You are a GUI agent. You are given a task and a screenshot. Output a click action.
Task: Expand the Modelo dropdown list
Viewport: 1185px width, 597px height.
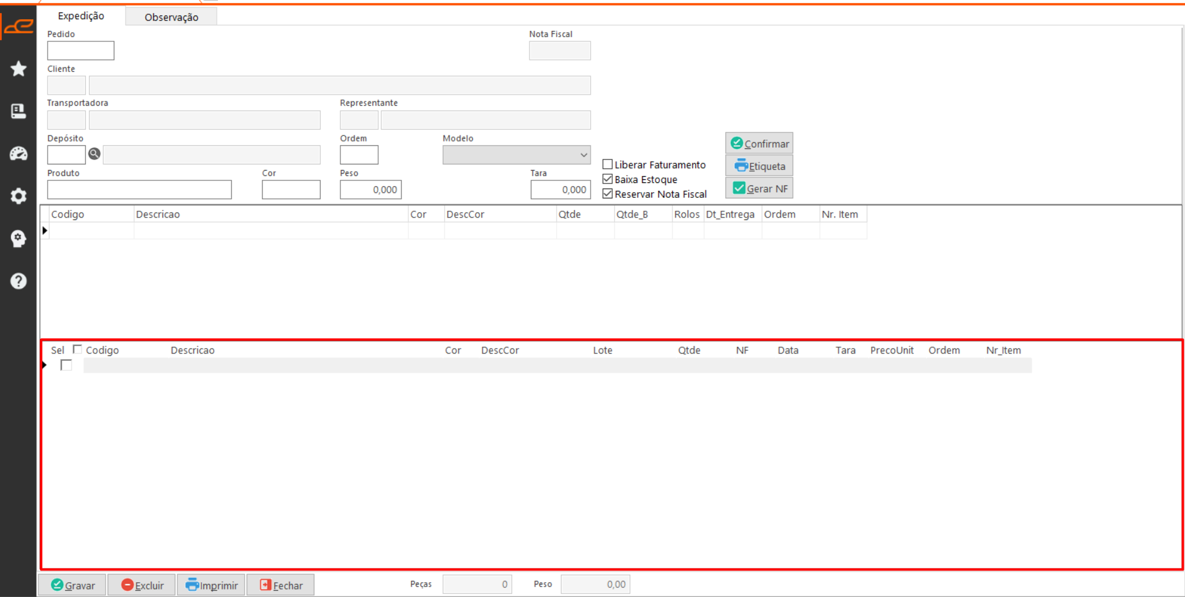tap(583, 155)
